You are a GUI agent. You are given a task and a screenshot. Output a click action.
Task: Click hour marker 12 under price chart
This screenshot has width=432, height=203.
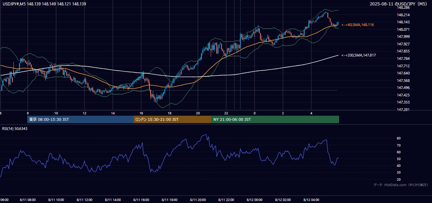pyautogui.click(x=85, y=113)
